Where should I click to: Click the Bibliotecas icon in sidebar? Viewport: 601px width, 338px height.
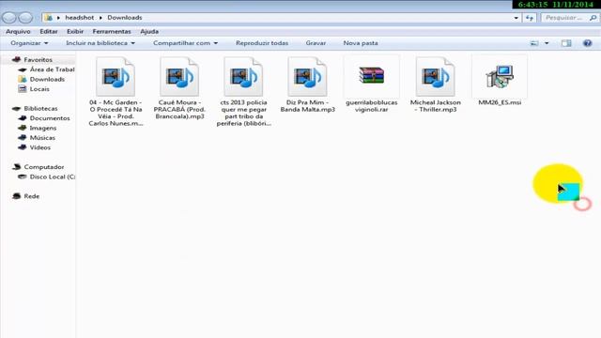tap(16, 109)
